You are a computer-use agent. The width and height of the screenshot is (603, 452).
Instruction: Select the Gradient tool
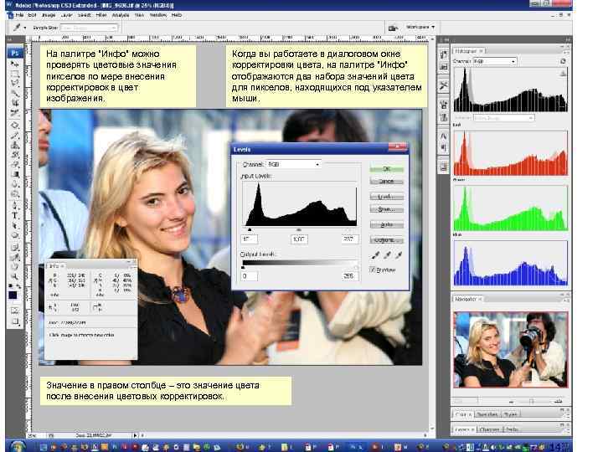(14, 174)
